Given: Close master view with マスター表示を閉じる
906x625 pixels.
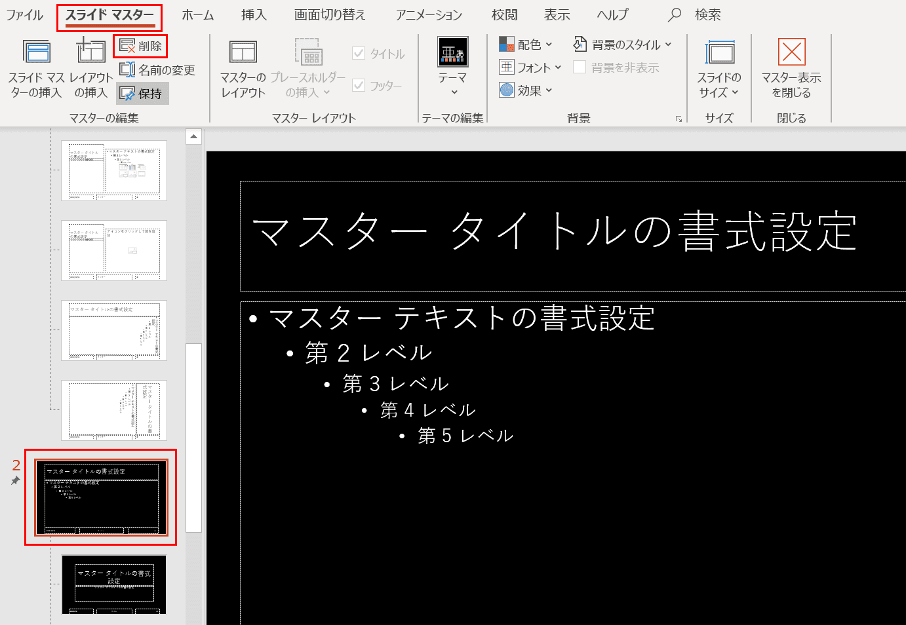Looking at the screenshot, I should coord(791,69).
